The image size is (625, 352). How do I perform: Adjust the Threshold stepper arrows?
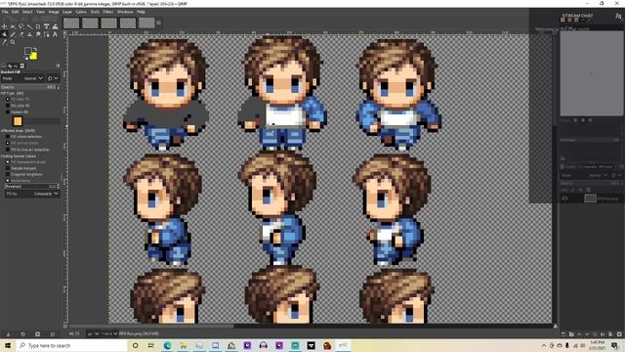coord(59,187)
